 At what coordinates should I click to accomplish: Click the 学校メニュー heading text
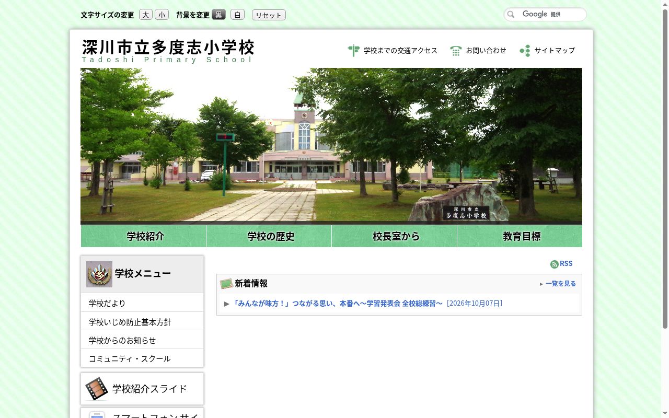pyautogui.click(x=143, y=274)
